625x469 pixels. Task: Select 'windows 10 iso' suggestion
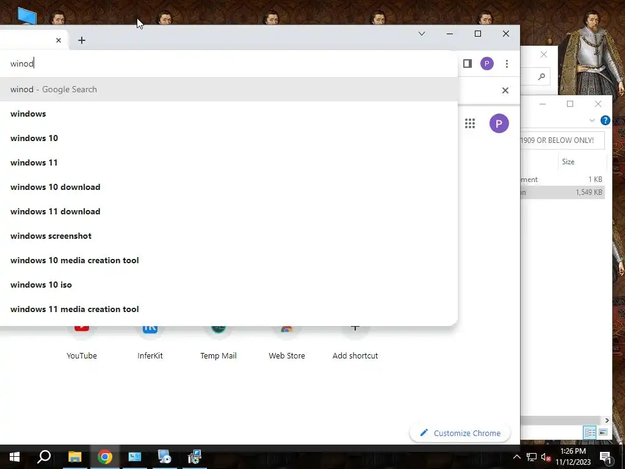click(229, 285)
